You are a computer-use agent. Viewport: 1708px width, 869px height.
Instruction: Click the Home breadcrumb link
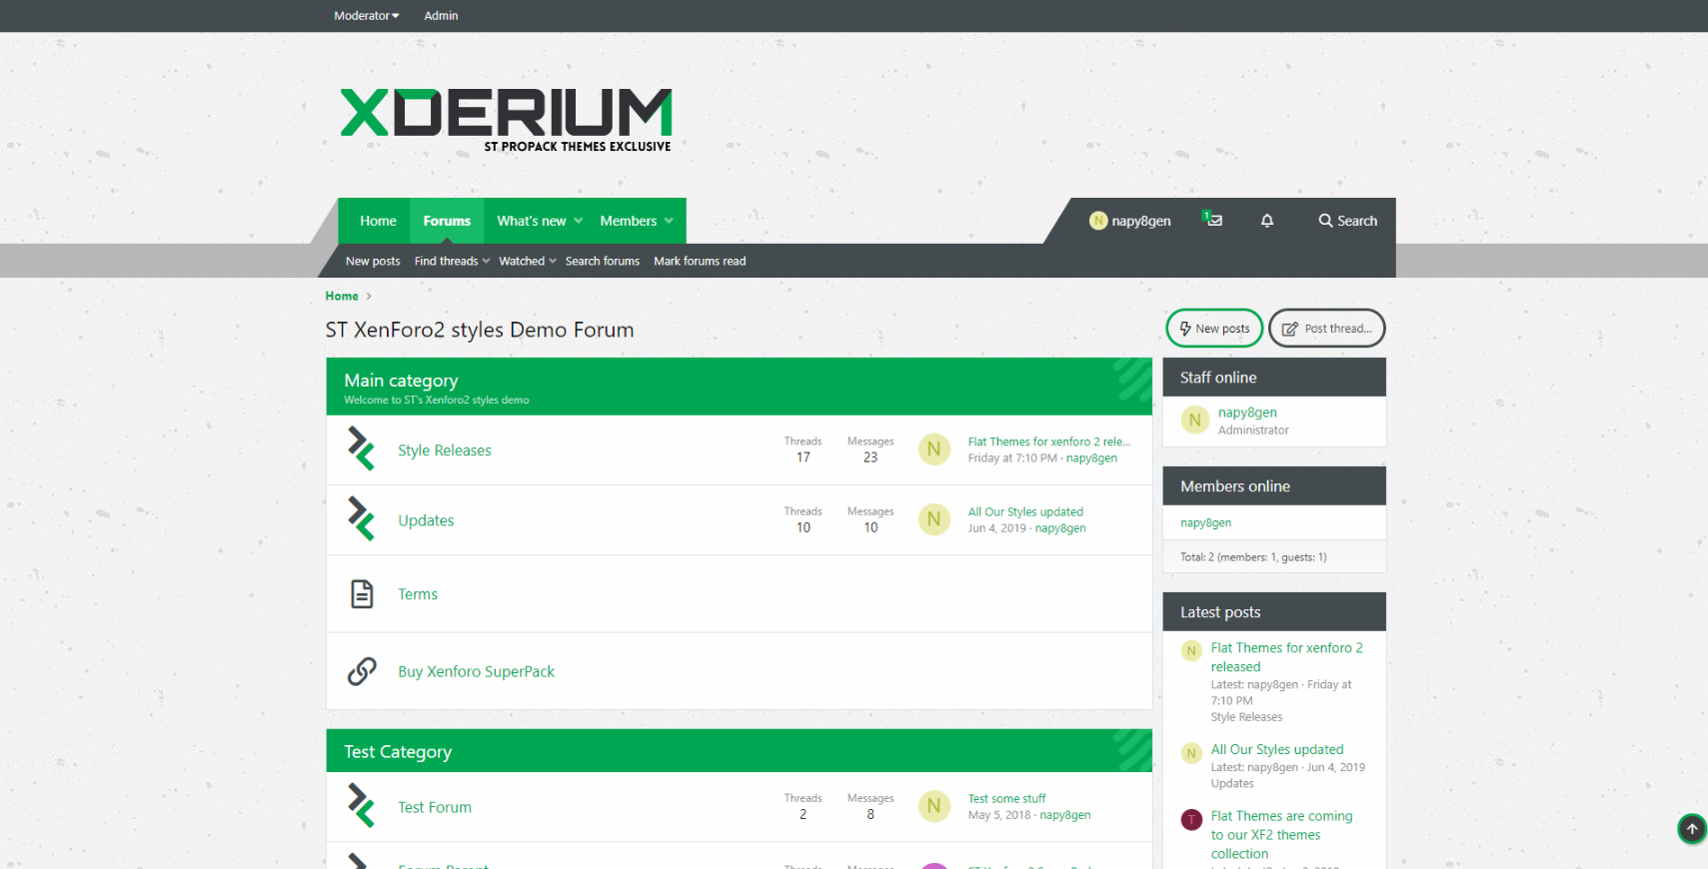tap(342, 296)
